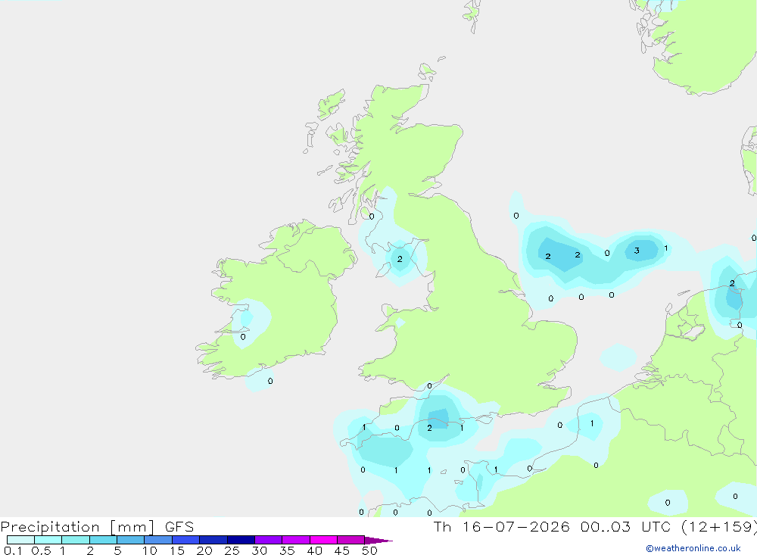Click the palest cyan 0.1–0.5 mm legend swatch
This screenshot has height=555, width=757.
pos(20,540)
